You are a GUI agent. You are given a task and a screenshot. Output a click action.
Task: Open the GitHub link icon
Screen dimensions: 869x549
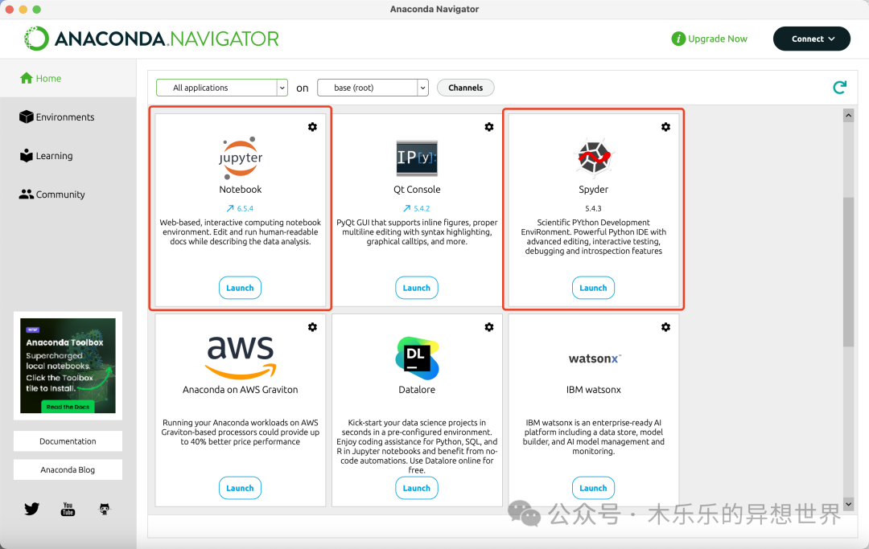(104, 509)
